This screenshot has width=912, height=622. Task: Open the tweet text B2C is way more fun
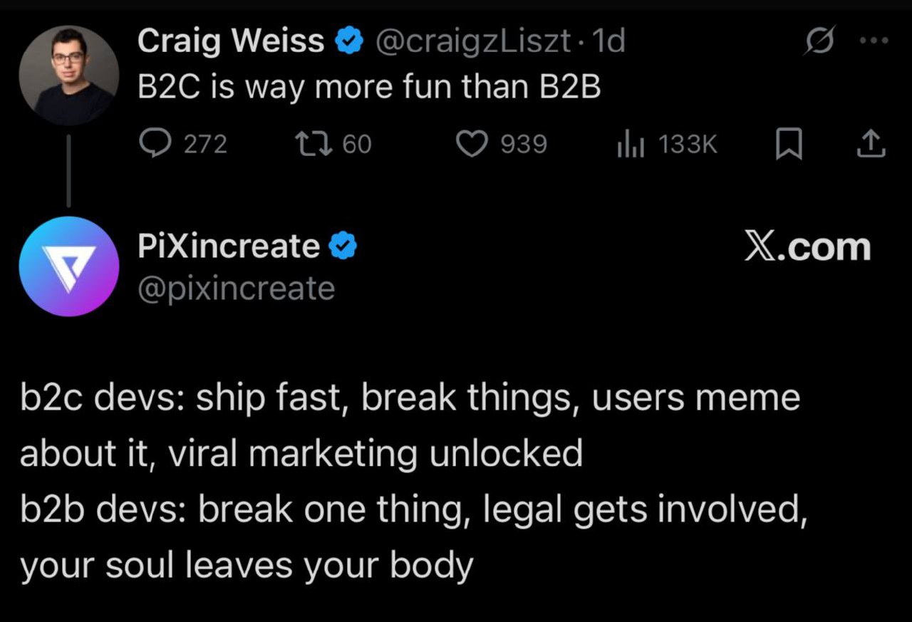click(369, 88)
